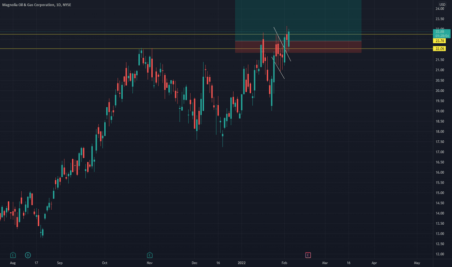
Task: Select the teal current price label on the price axis
Action: tap(441, 33)
